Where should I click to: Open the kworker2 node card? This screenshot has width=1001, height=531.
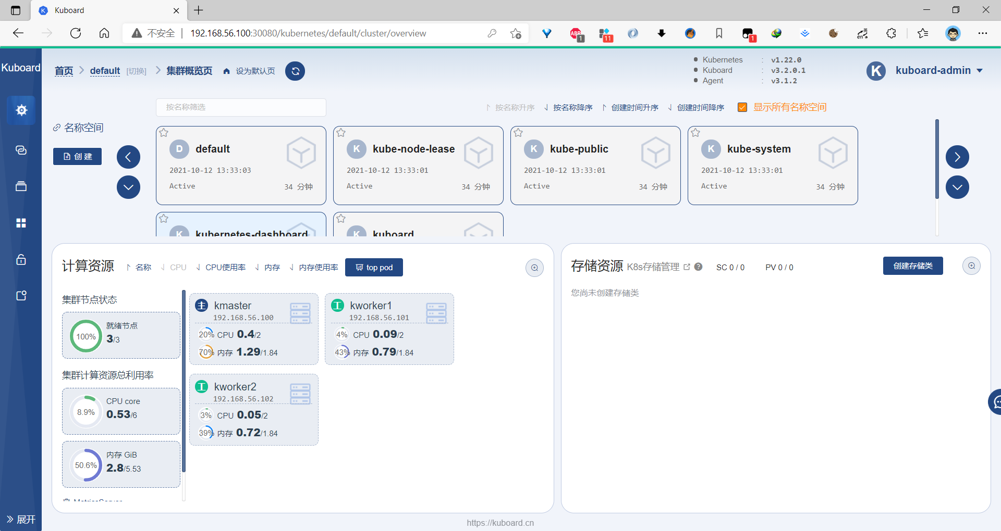click(x=253, y=409)
